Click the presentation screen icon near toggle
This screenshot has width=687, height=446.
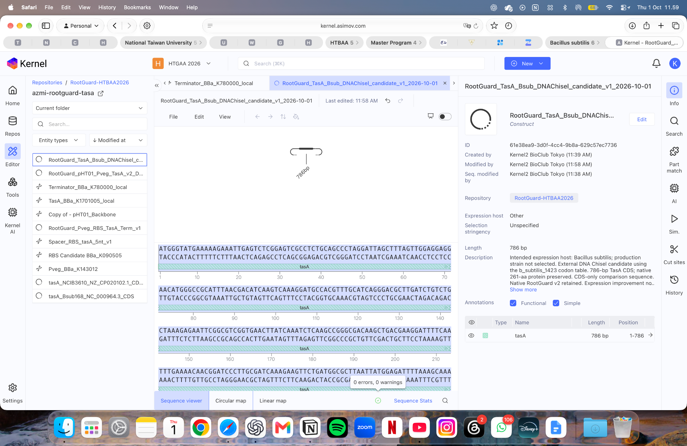pyautogui.click(x=431, y=116)
